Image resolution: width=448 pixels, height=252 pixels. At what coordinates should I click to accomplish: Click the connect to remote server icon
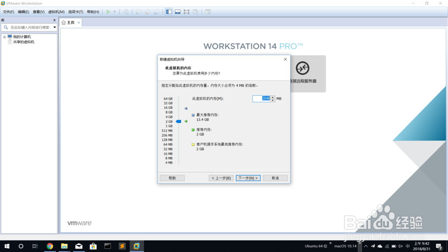(x=302, y=68)
